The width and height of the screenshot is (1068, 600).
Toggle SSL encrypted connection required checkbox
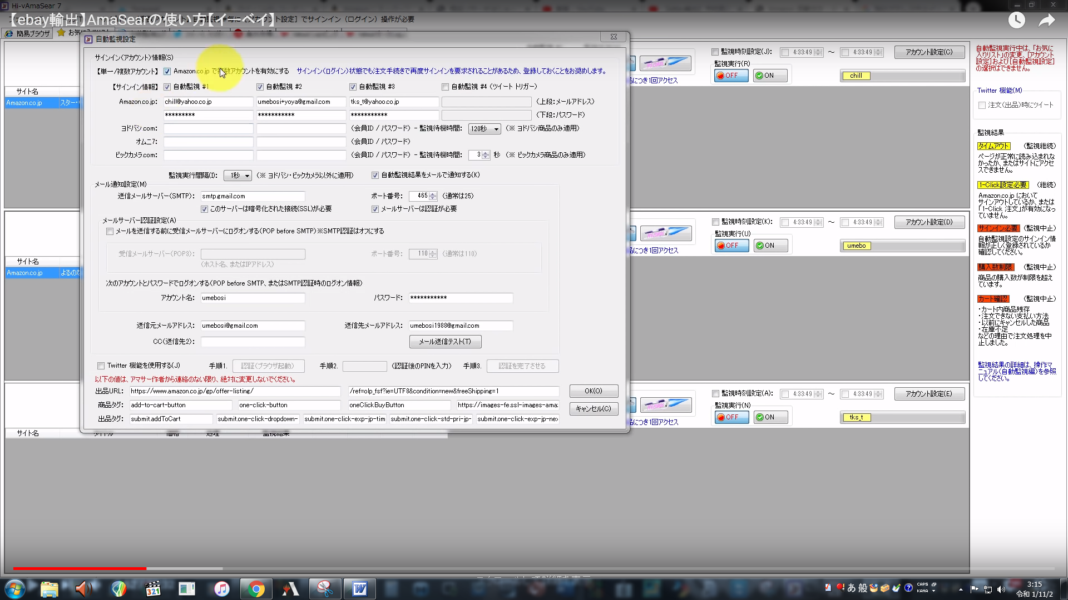(204, 209)
